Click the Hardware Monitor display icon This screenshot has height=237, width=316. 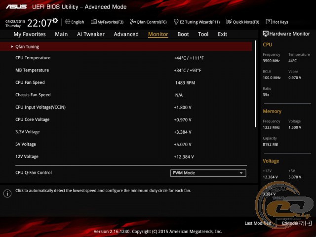[266, 34]
